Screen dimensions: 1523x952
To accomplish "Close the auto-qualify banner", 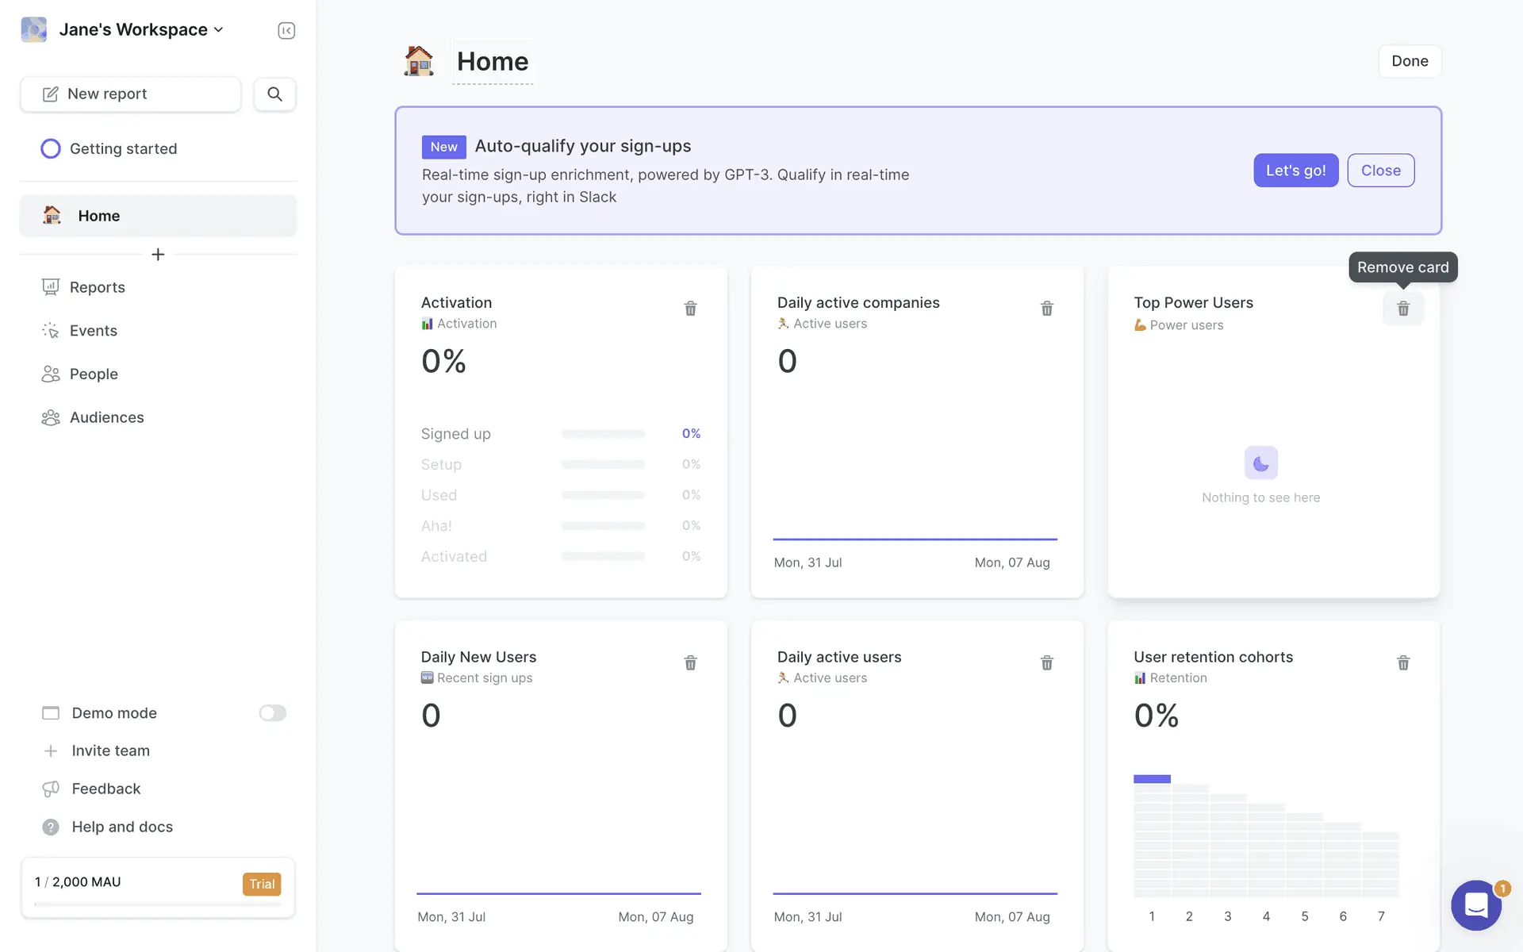I will 1380,171.
